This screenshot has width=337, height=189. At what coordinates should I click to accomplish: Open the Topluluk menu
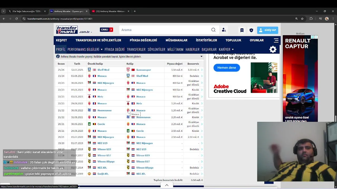(x=233, y=40)
